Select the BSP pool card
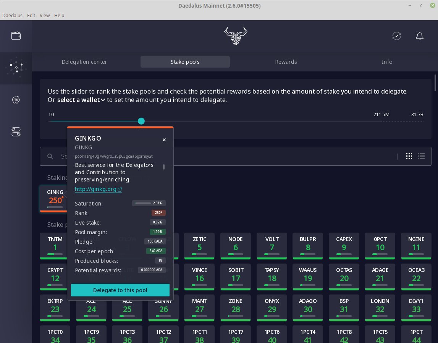The height and width of the screenshot is (343, 438). point(344,308)
